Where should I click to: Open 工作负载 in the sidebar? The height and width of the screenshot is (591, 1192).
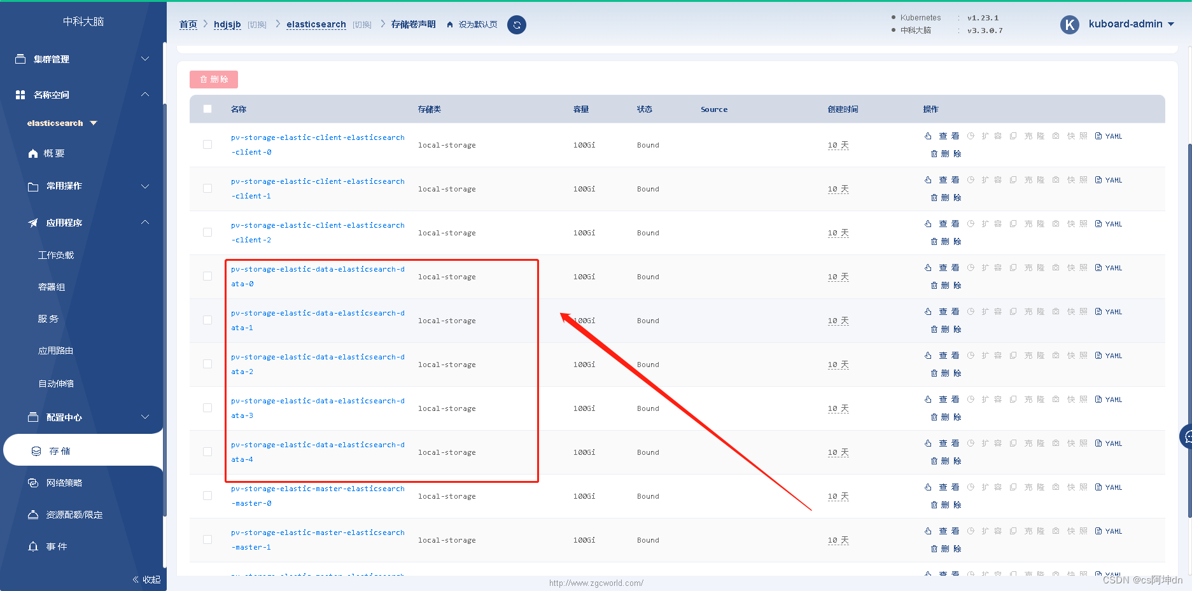tap(56, 255)
